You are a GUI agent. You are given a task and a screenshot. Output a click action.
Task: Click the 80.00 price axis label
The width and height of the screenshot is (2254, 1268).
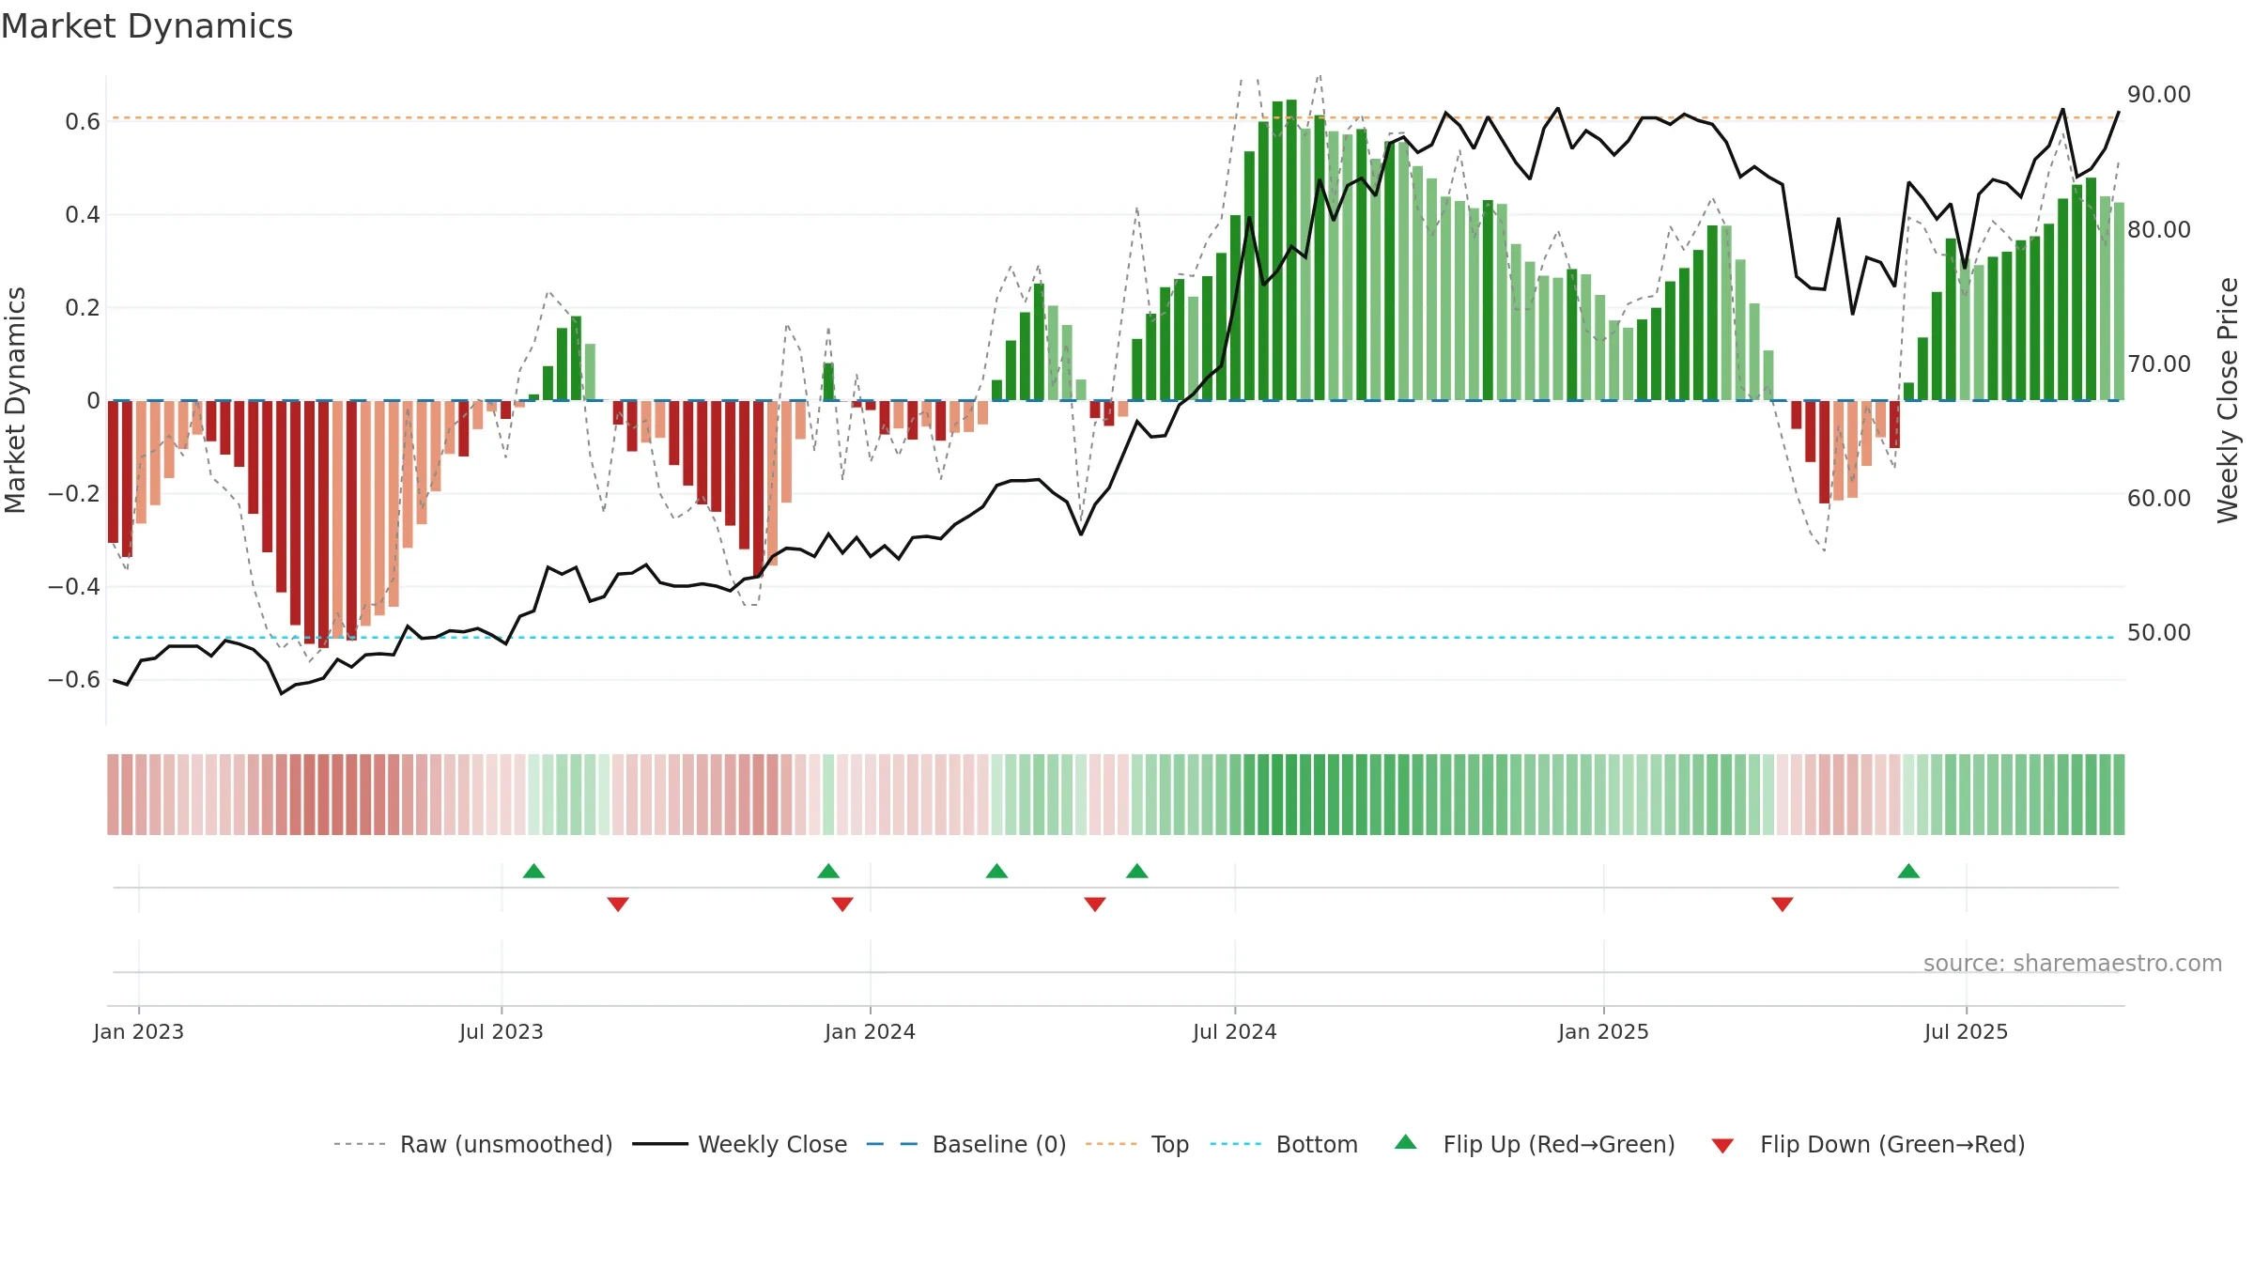point(2159,229)
